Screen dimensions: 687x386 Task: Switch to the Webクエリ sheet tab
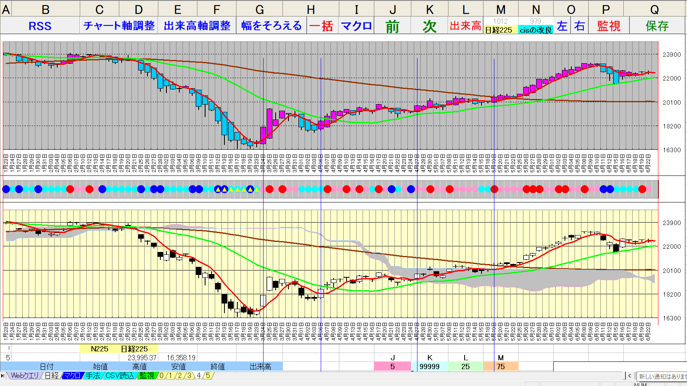coord(25,376)
